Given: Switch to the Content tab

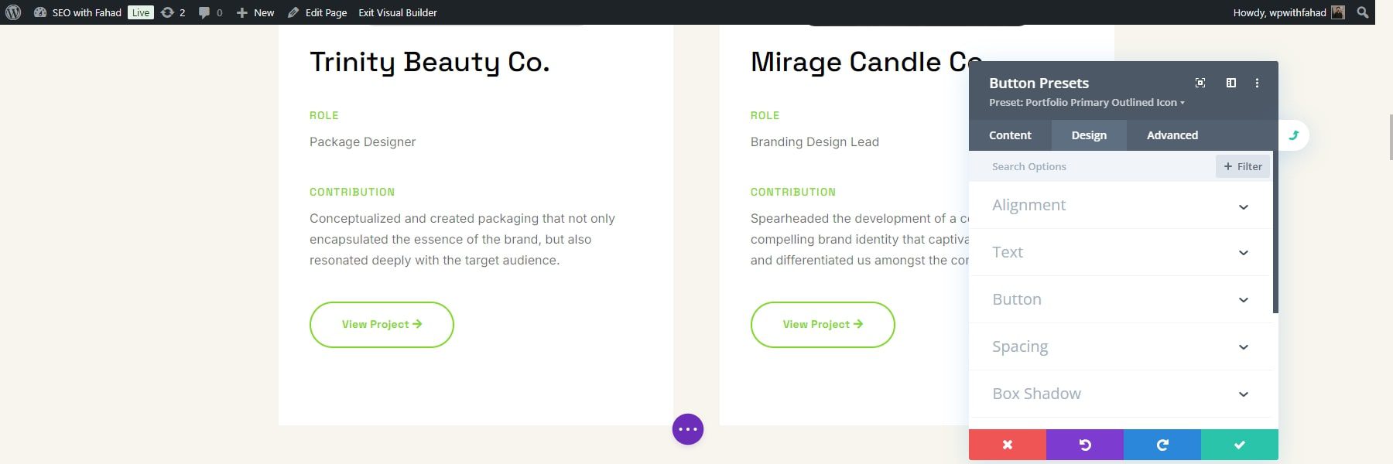Looking at the screenshot, I should click(x=1010, y=135).
